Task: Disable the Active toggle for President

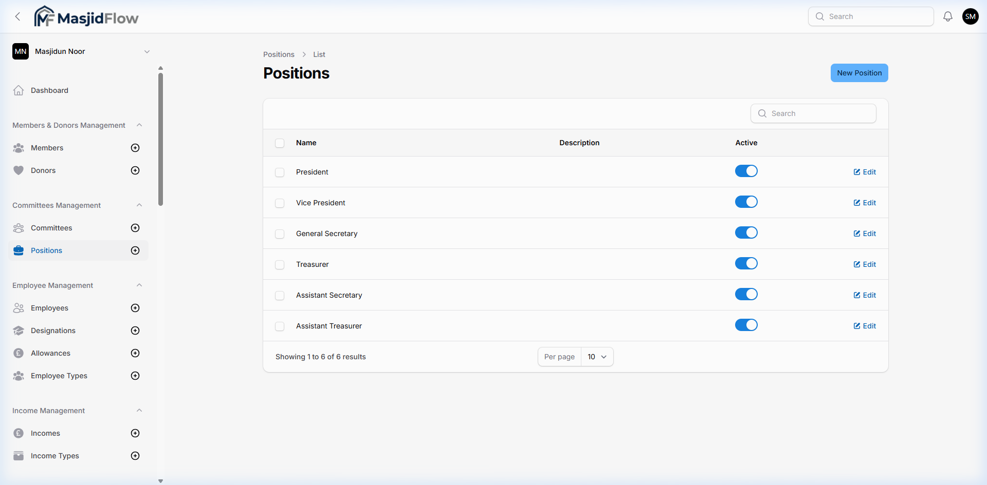Action: [746, 171]
